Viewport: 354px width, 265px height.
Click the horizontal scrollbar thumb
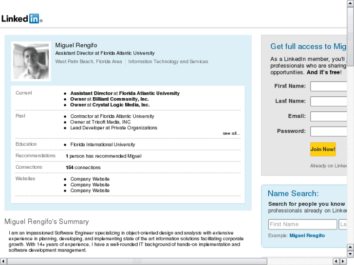tap(137, 261)
